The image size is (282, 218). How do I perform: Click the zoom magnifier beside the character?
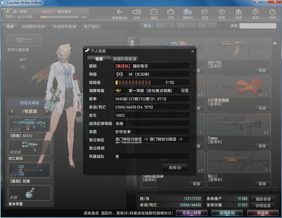23,68
